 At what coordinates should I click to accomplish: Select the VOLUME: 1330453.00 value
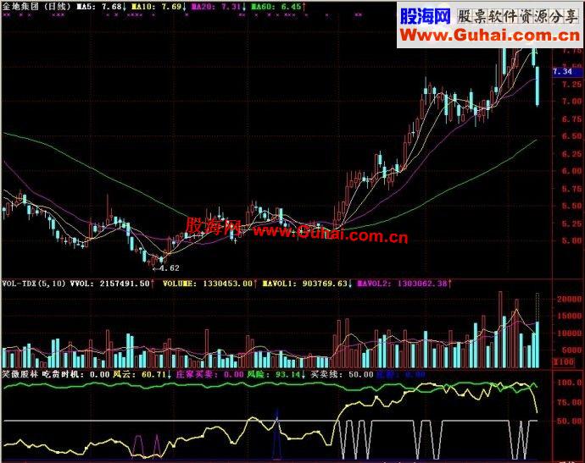click(x=209, y=284)
